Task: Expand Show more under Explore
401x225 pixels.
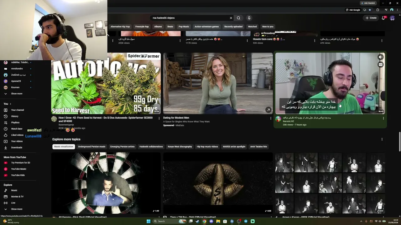Action: coord(17,209)
